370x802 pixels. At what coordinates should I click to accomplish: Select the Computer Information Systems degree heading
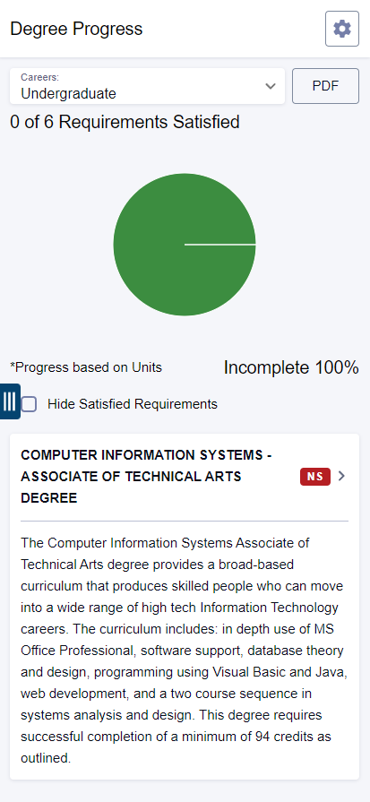(x=146, y=476)
